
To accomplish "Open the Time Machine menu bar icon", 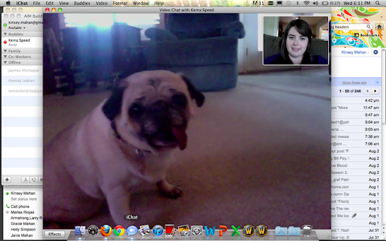I will (x=288, y=3).
